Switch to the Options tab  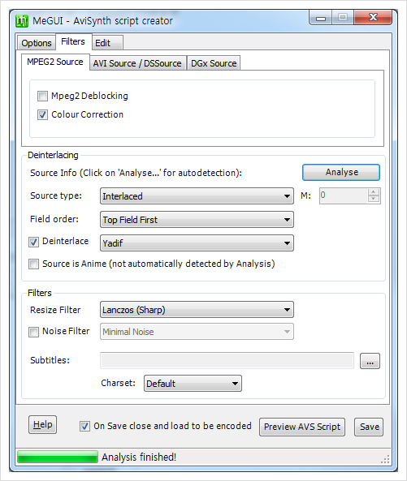point(37,43)
